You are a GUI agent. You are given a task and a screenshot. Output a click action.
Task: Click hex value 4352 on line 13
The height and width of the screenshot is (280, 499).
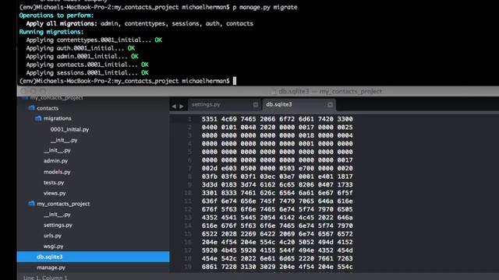coord(210,218)
